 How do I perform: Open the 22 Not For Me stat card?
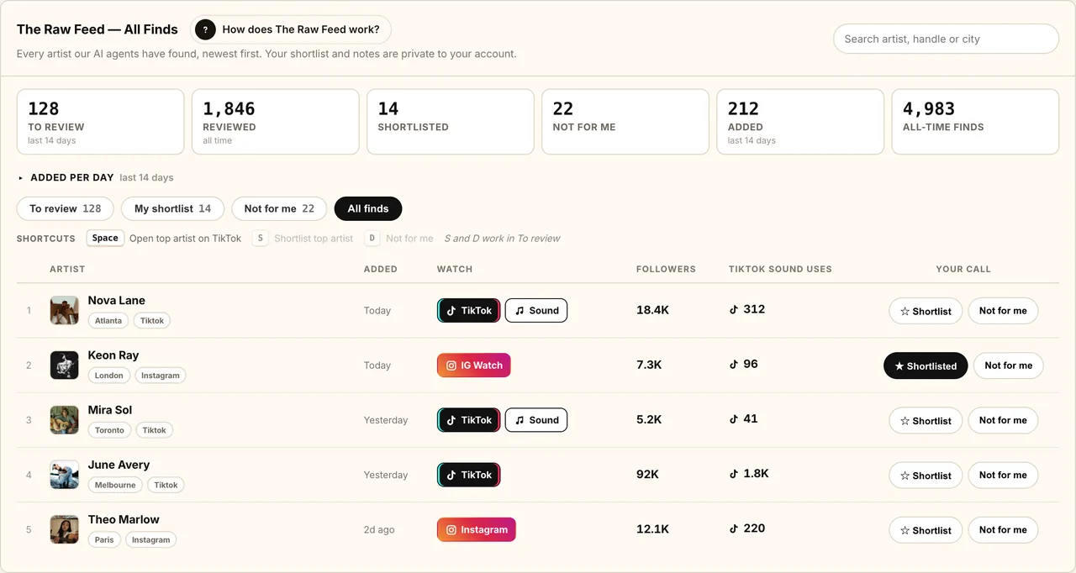pyautogui.click(x=625, y=122)
